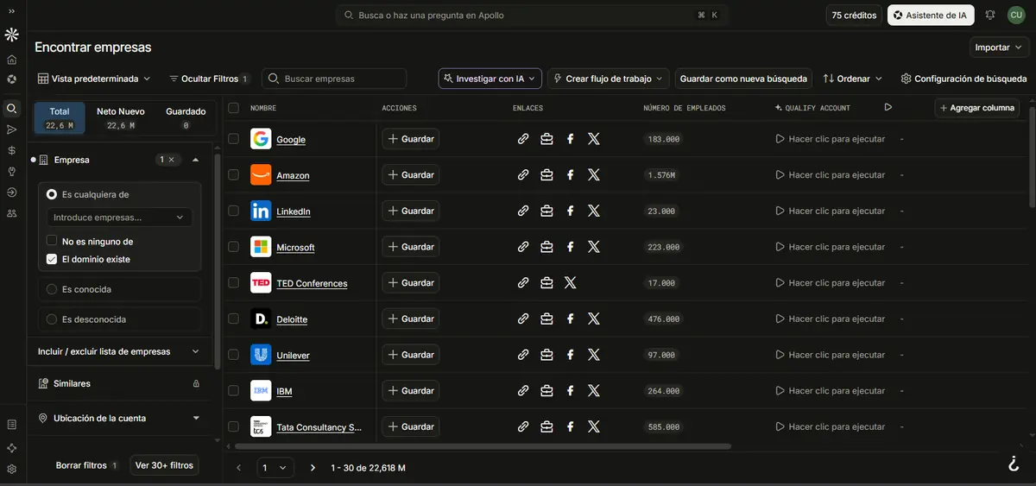Open the Apollo logo home icon
This screenshot has width=1036, height=486.
pos(12,35)
